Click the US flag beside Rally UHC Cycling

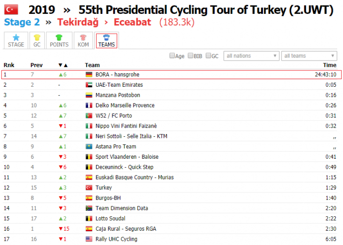click(89, 239)
